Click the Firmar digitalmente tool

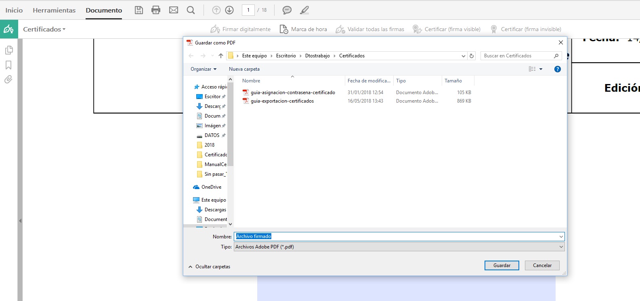coord(241,29)
